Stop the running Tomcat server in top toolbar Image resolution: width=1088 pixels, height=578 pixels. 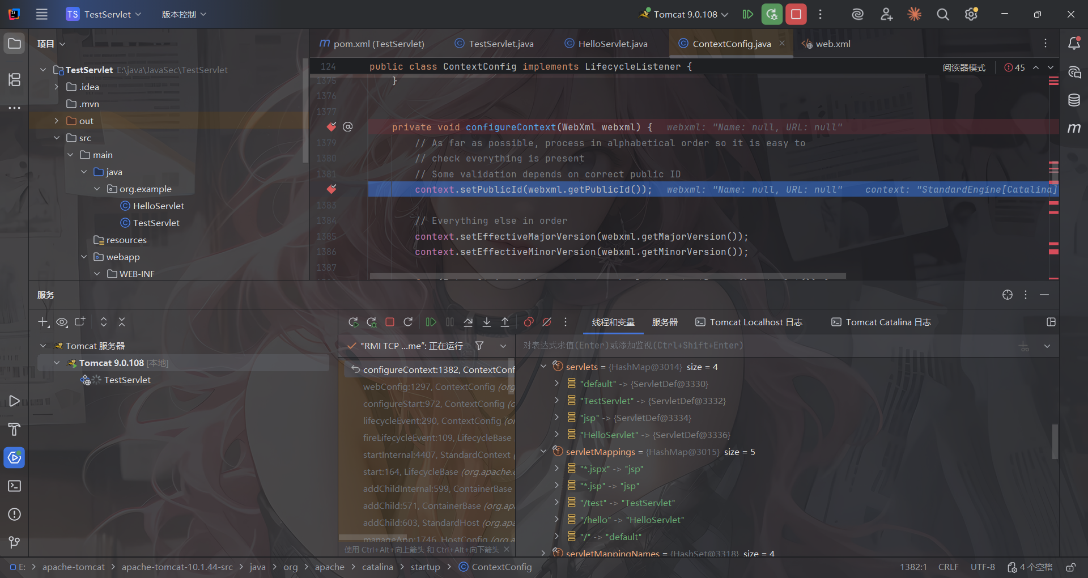(796, 14)
